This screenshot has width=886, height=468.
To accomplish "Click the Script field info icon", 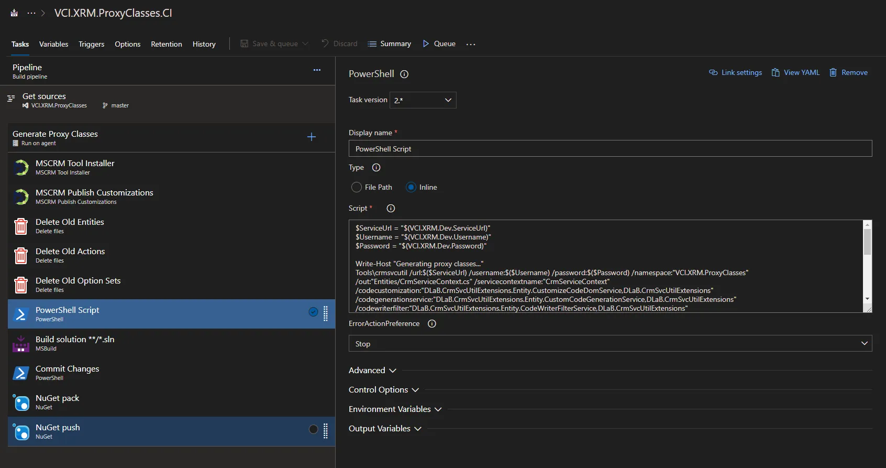I will [x=391, y=208].
